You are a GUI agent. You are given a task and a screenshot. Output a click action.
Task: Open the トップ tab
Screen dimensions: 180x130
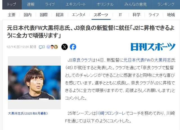(12, 5)
